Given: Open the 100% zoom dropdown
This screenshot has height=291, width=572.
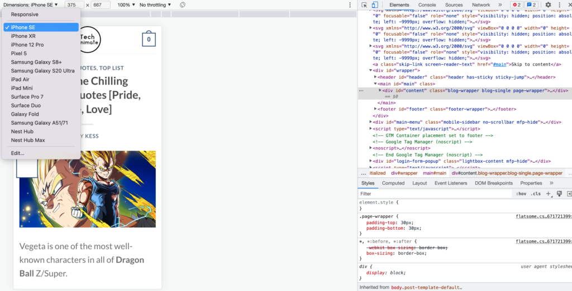Looking at the screenshot, I should pos(126,5).
